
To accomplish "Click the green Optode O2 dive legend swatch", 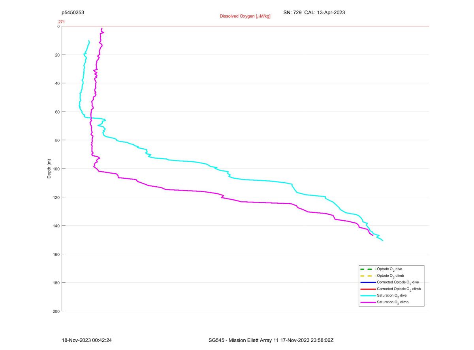I will coord(368,269).
